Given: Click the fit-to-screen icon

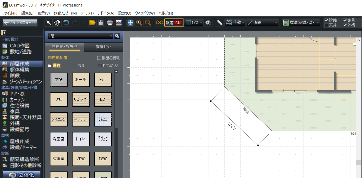Looking at the screenshot, I should (x=130, y=23).
